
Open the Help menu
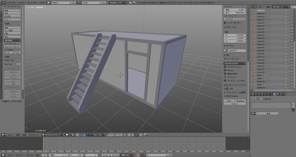[x=42, y=3]
